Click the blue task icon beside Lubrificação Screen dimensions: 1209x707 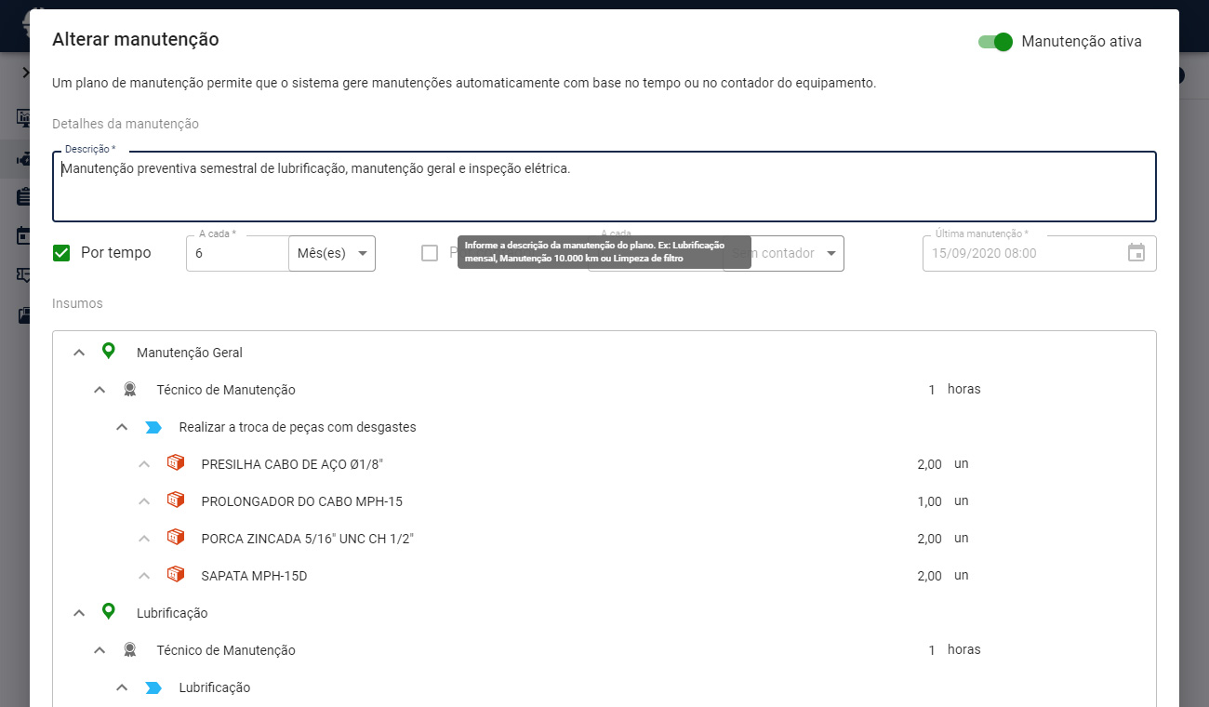coord(152,687)
